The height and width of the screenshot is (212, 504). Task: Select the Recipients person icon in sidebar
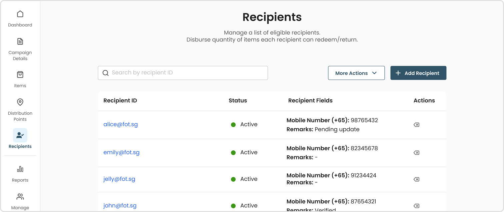coord(20,135)
